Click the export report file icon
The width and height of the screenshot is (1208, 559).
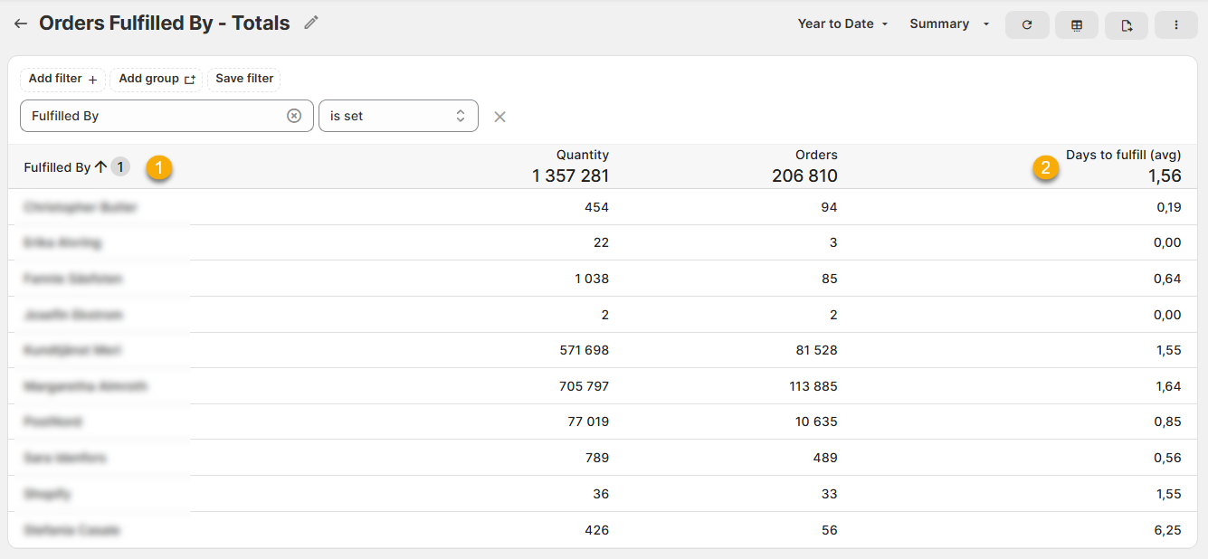[1127, 25]
